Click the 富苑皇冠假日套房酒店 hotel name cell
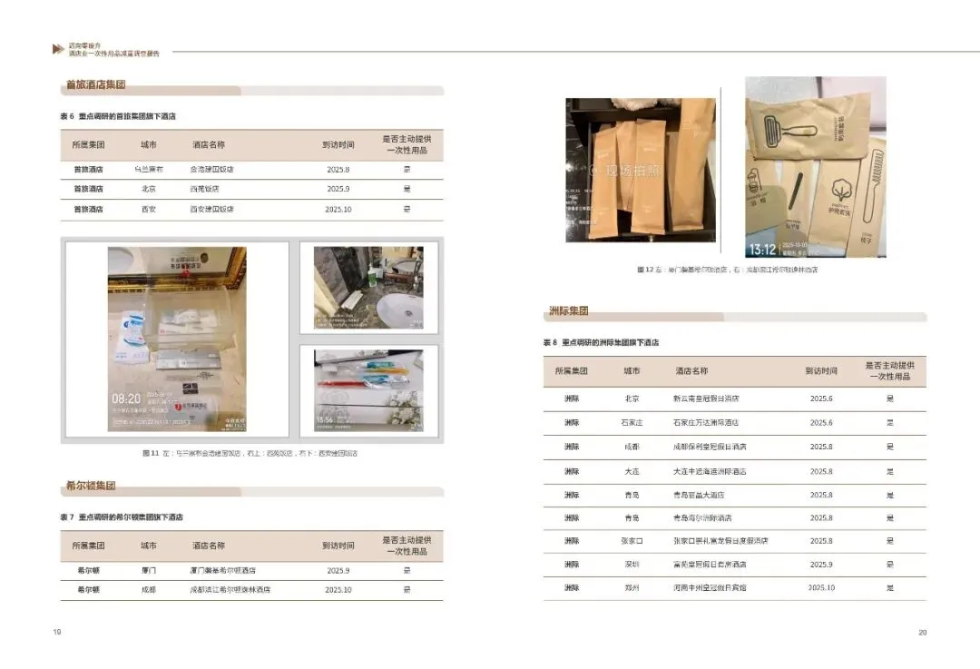 coord(710,565)
